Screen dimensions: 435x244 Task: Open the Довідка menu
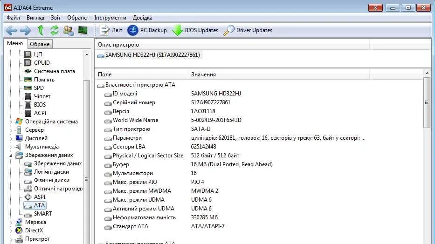tap(143, 18)
